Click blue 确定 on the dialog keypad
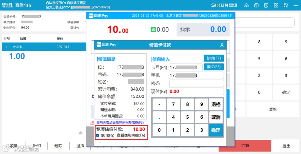 (216, 130)
